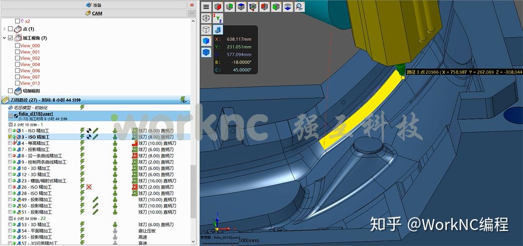
Task: Expand the 点 (1) tree node
Action: tap(5, 29)
